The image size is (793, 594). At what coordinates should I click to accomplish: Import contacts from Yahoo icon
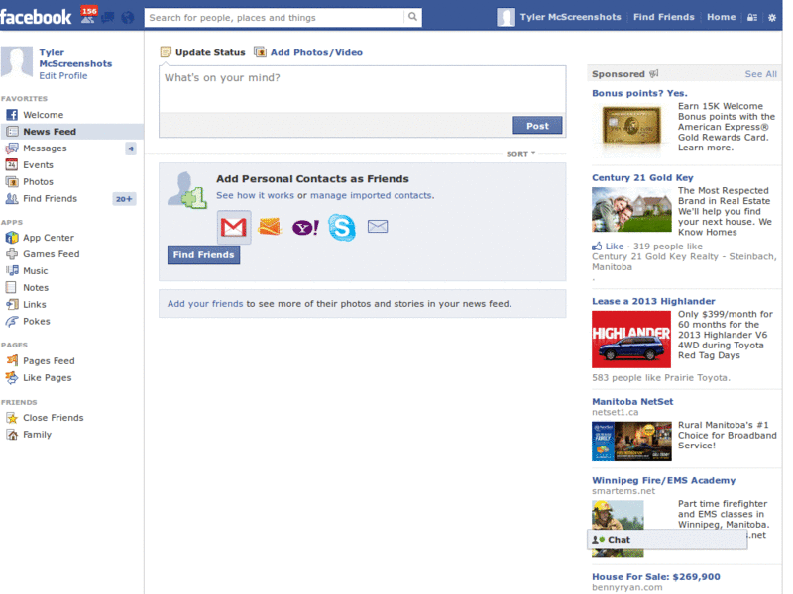pyautogui.click(x=305, y=228)
